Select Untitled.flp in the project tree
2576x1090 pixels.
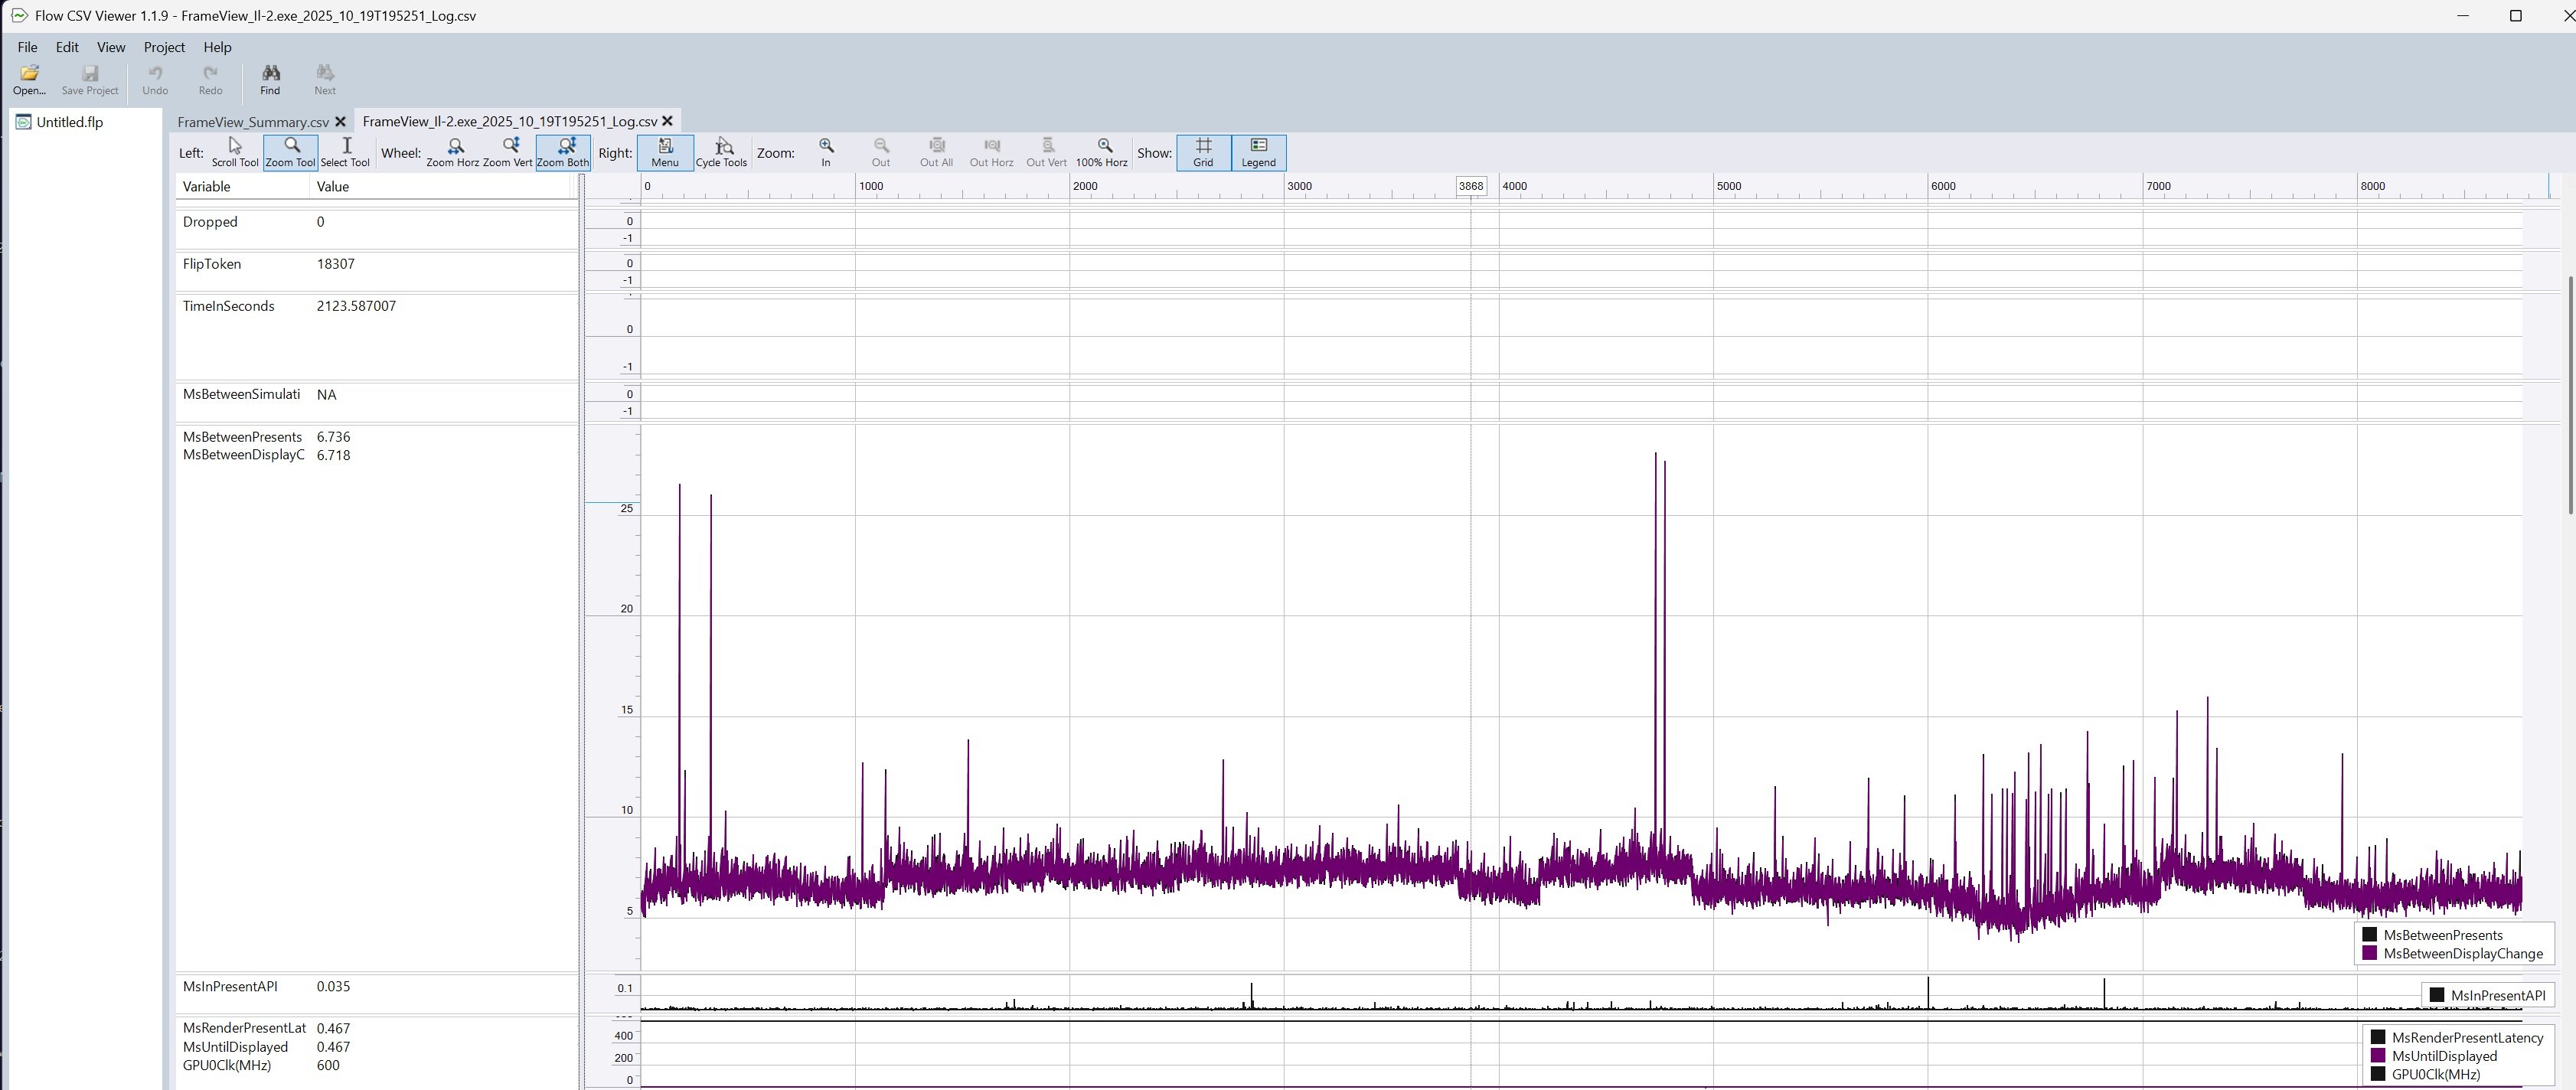click(69, 122)
